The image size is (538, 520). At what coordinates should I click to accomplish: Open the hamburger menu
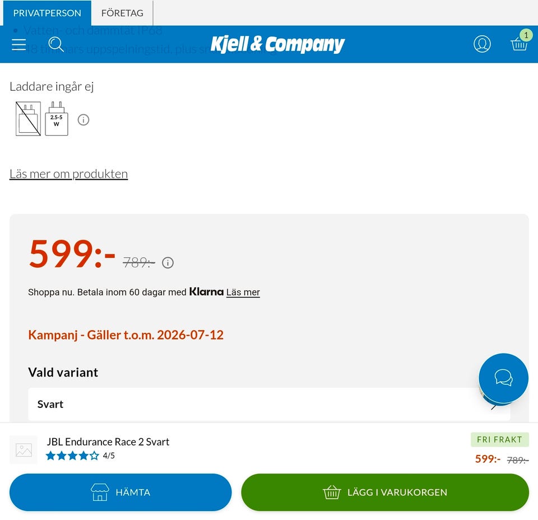click(x=19, y=45)
